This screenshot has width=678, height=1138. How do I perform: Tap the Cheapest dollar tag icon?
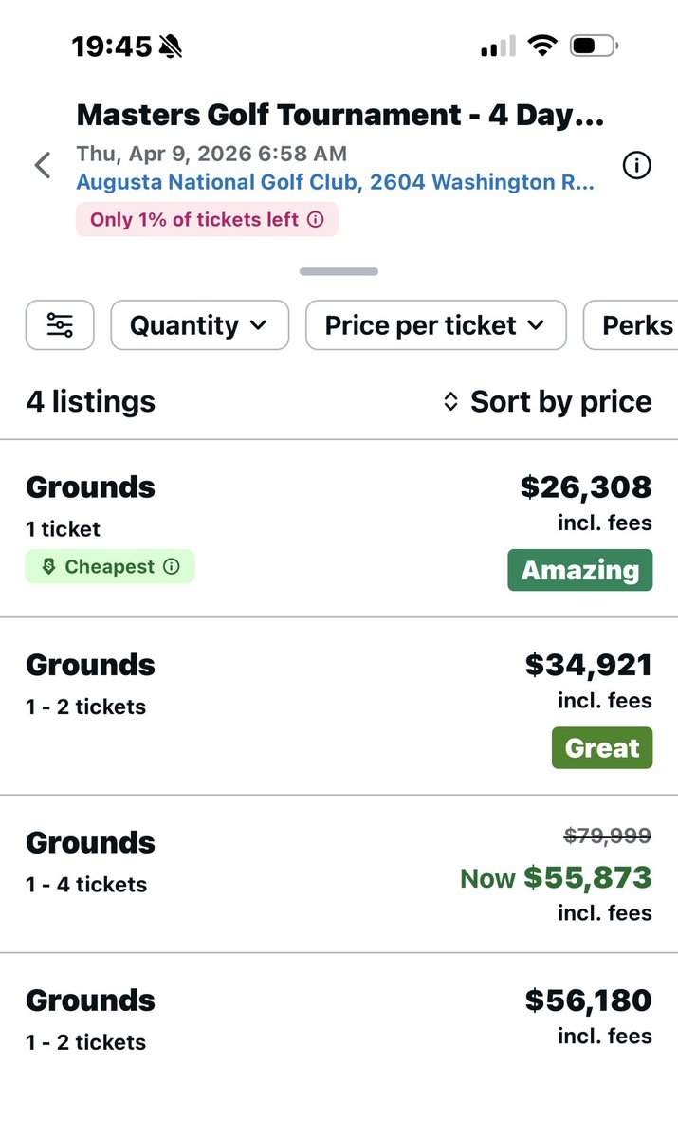coord(48,567)
